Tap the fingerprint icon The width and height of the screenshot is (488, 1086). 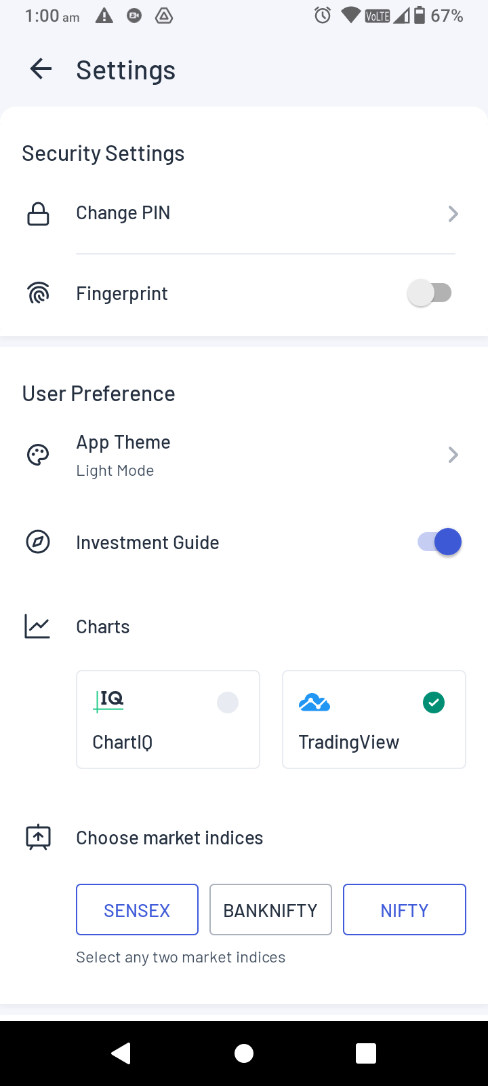(38, 293)
